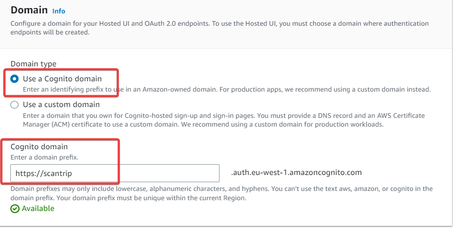This screenshot has width=453, height=228.
Task: Click the DNS record and ACM certificate description
Action: (224, 119)
